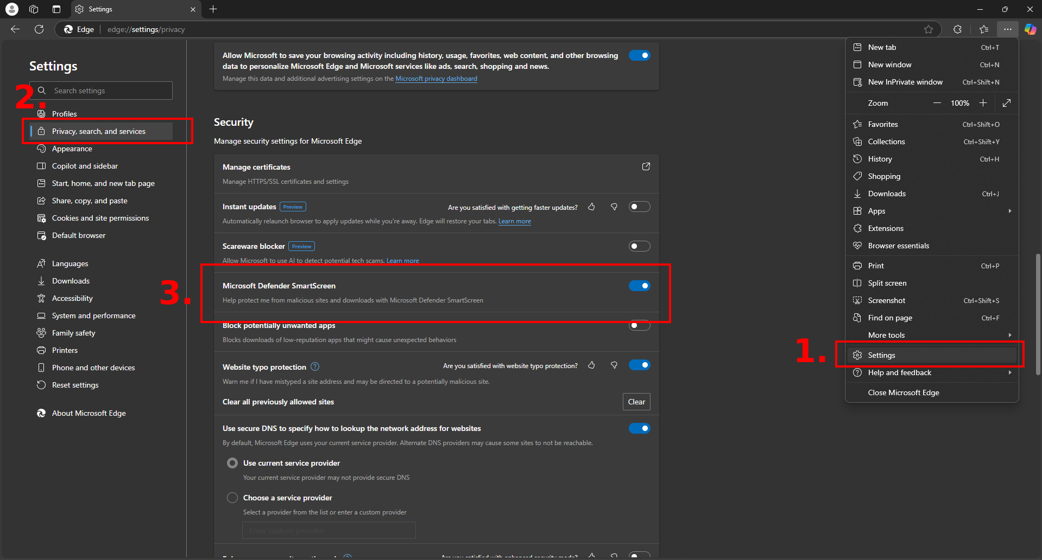Give thumbs down for website typo protection
Image resolution: width=1042 pixels, height=560 pixels.
[614, 365]
